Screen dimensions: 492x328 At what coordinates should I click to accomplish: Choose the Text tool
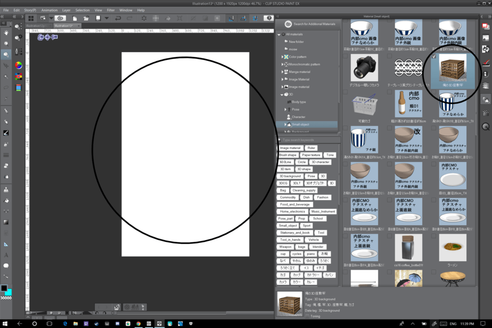pyautogui.click(x=6, y=255)
